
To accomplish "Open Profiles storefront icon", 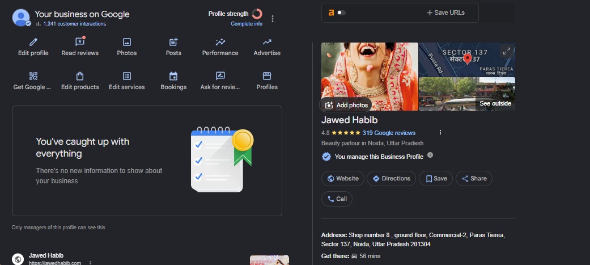I will [x=267, y=76].
